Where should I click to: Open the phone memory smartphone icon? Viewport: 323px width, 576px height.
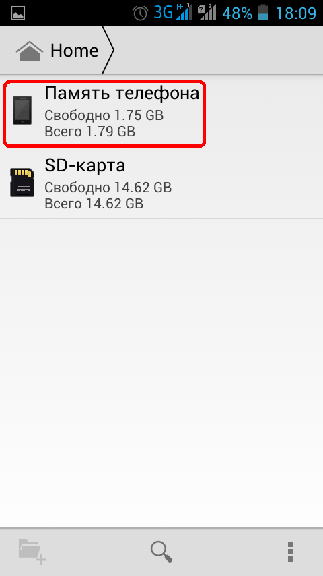(x=22, y=110)
